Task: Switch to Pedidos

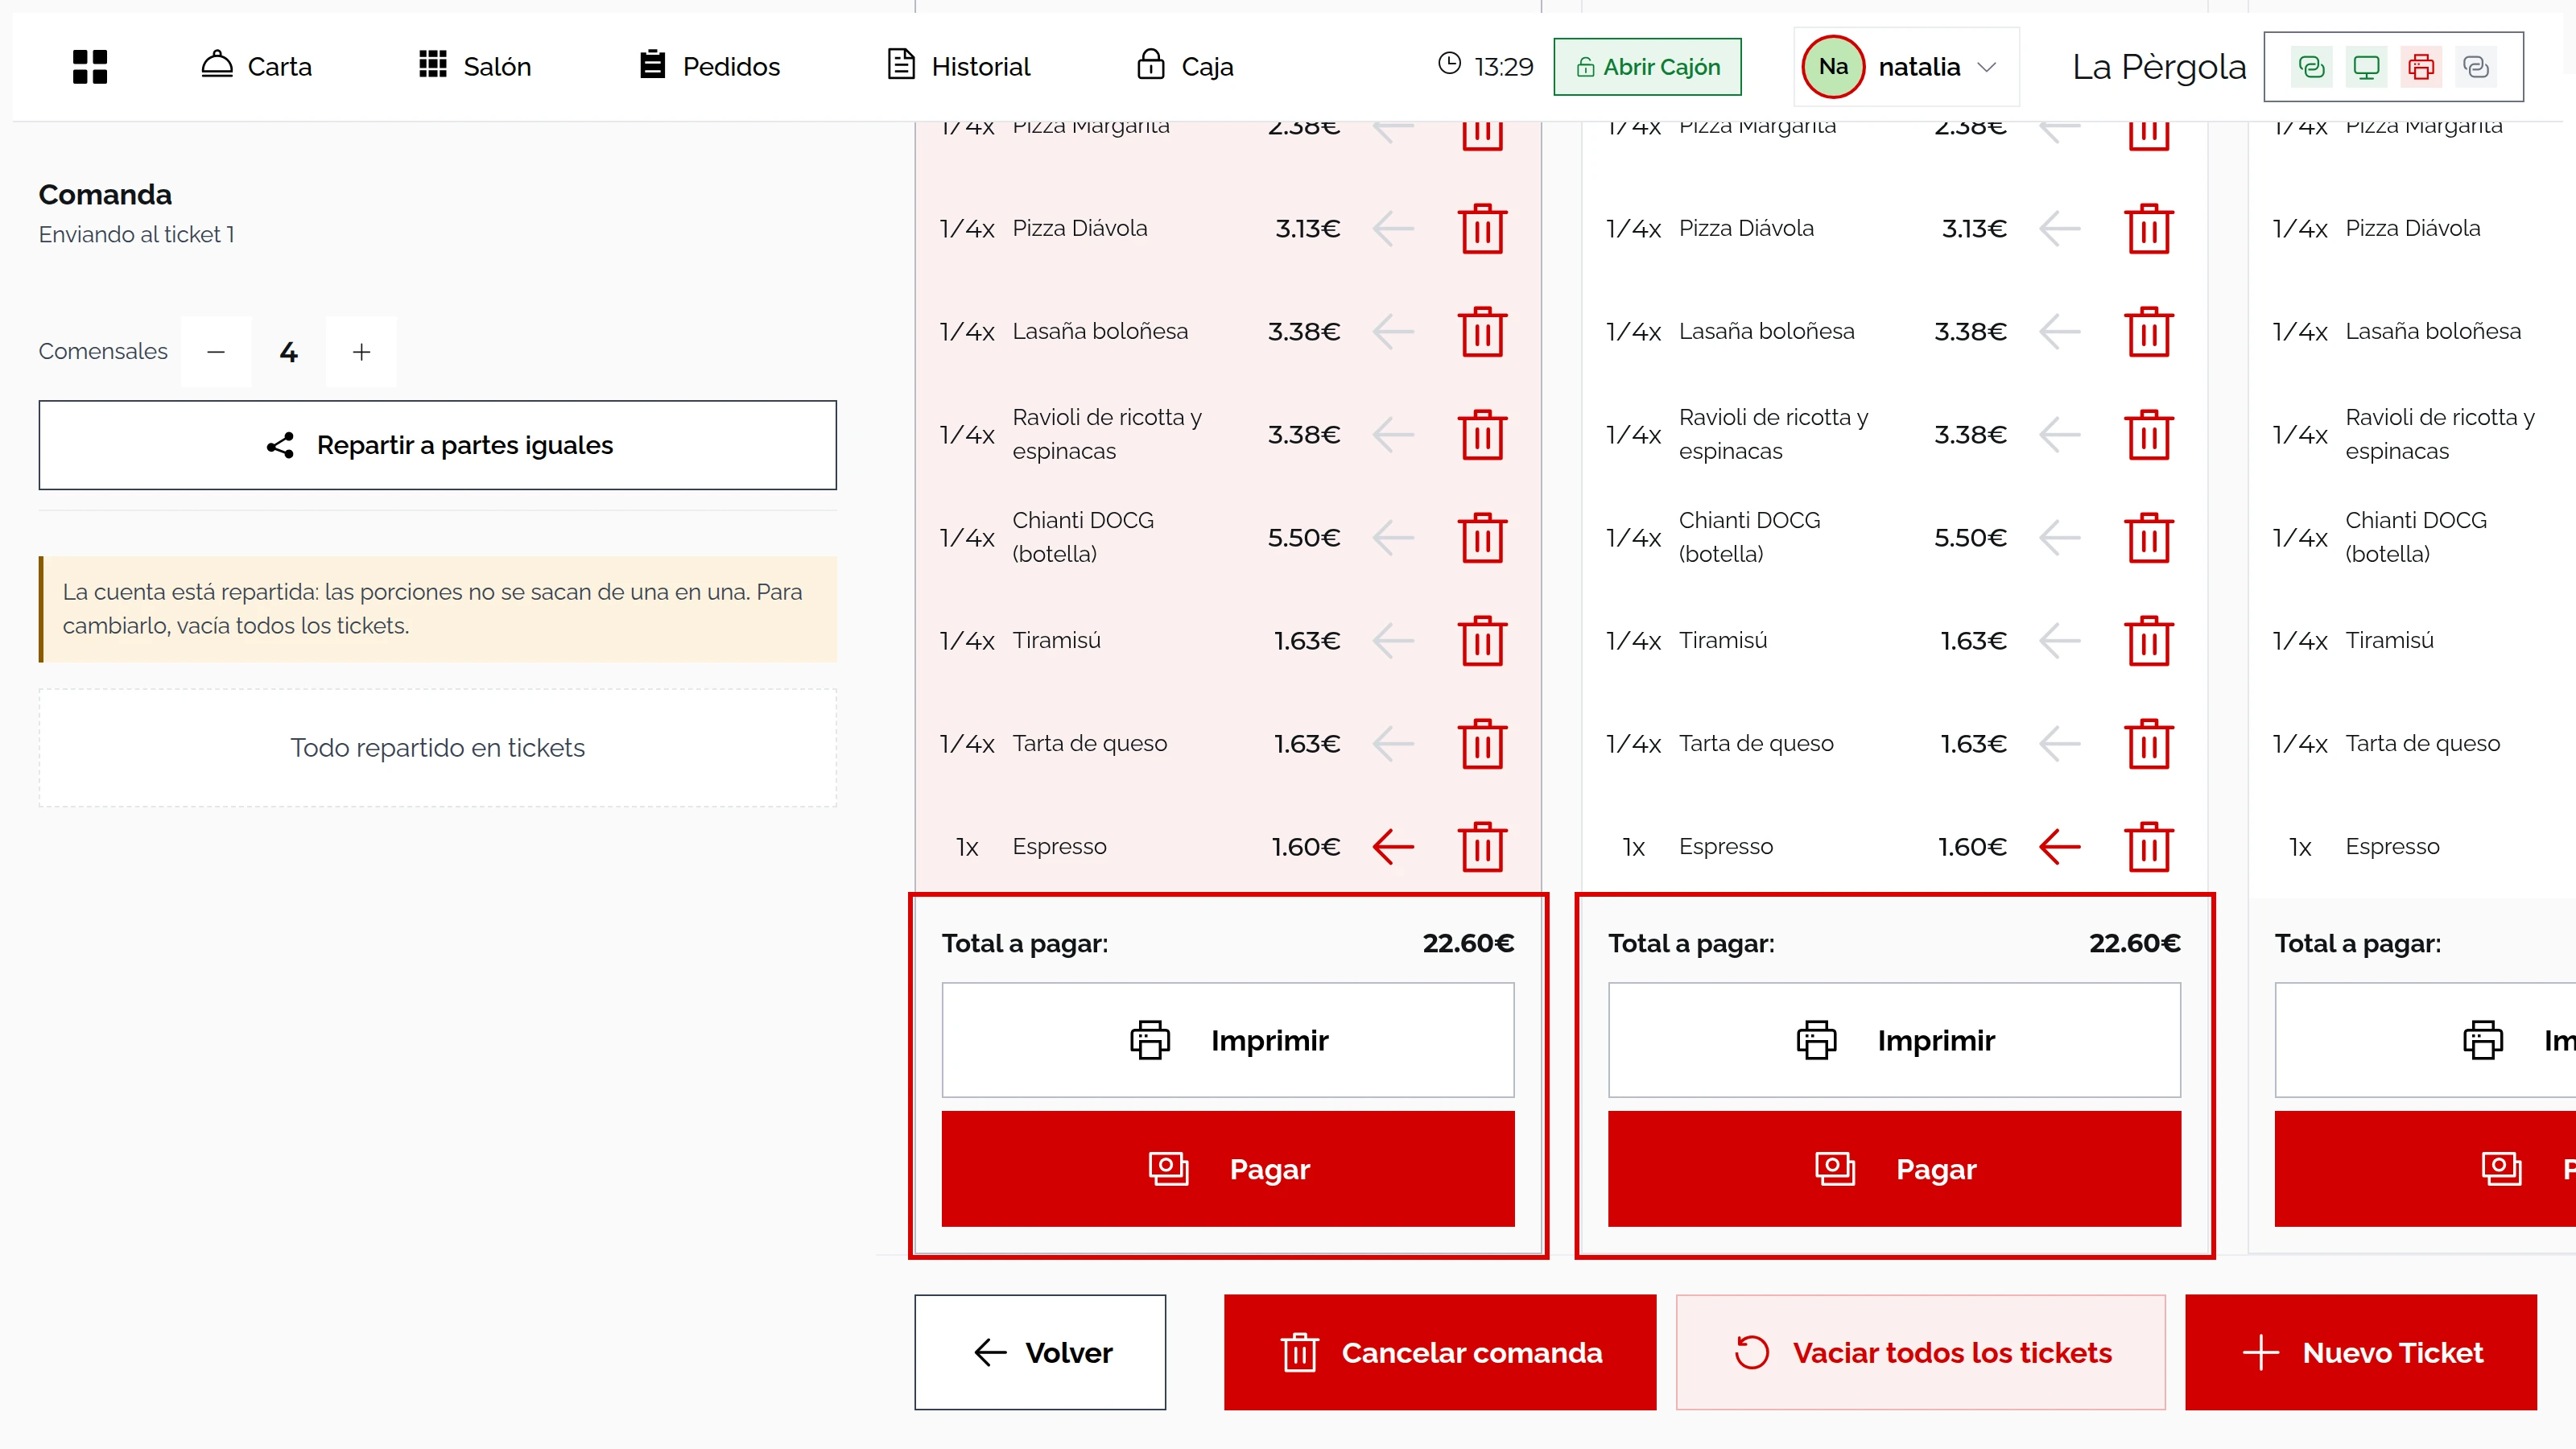Action: [710, 66]
